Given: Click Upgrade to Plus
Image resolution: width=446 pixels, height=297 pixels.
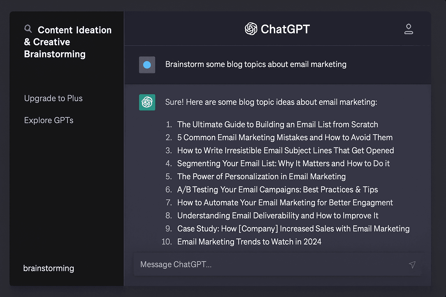Looking at the screenshot, I should click(x=53, y=98).
